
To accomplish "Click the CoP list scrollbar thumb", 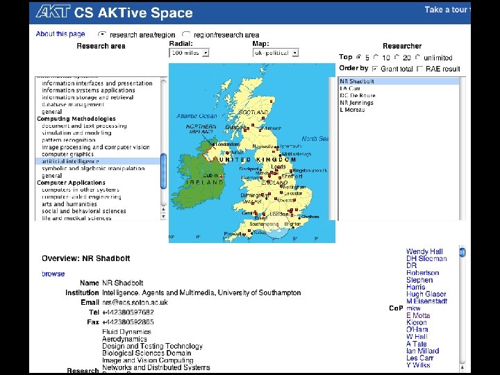I will [462, 253].
